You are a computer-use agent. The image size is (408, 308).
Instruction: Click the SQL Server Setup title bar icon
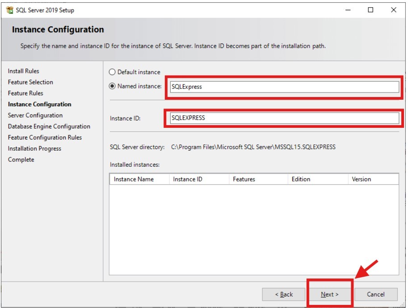(x=9, y=10)
